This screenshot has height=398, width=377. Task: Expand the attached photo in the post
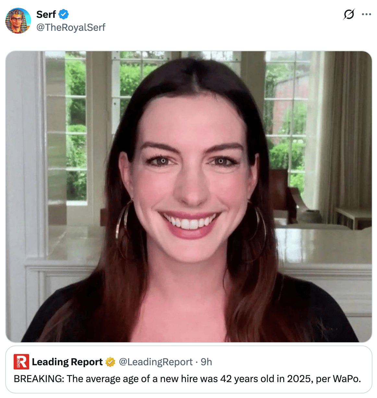pyautogui.click(x=189, y=196)
